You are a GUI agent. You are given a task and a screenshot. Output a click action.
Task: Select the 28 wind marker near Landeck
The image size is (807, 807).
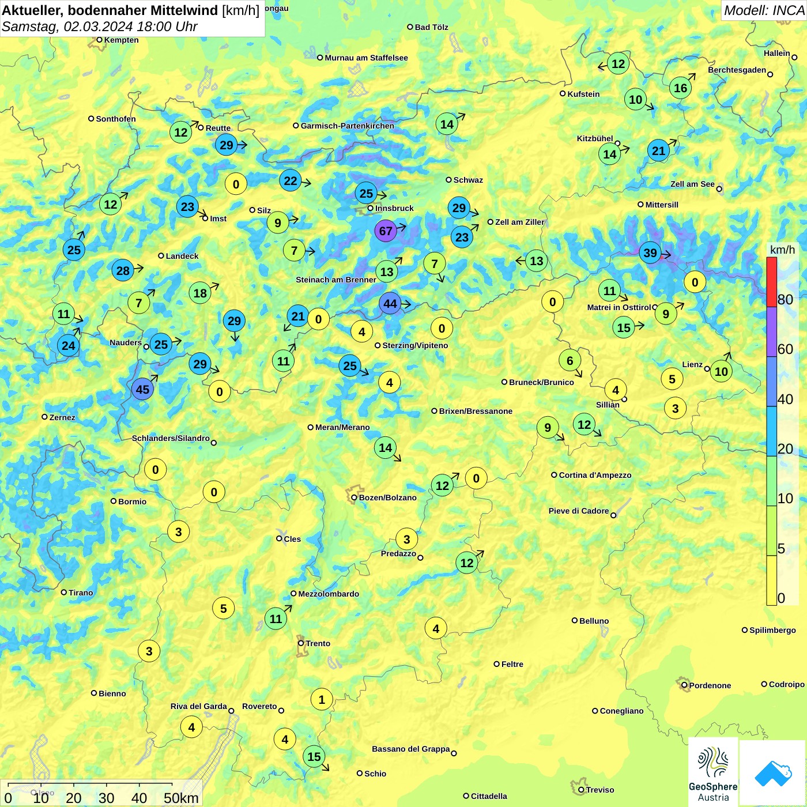pos(123,270)
